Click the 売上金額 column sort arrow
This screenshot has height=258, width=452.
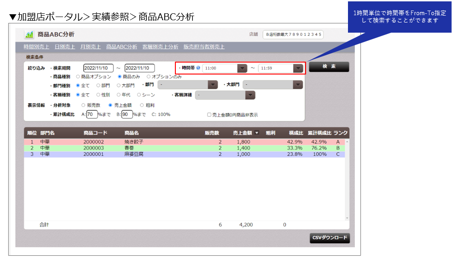[256, 133]
